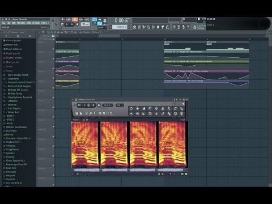Select the playlist mute tool
Image resolution: width=272 pixels, height=204 pixels.
pyautogui.click(x=58, y=32)
